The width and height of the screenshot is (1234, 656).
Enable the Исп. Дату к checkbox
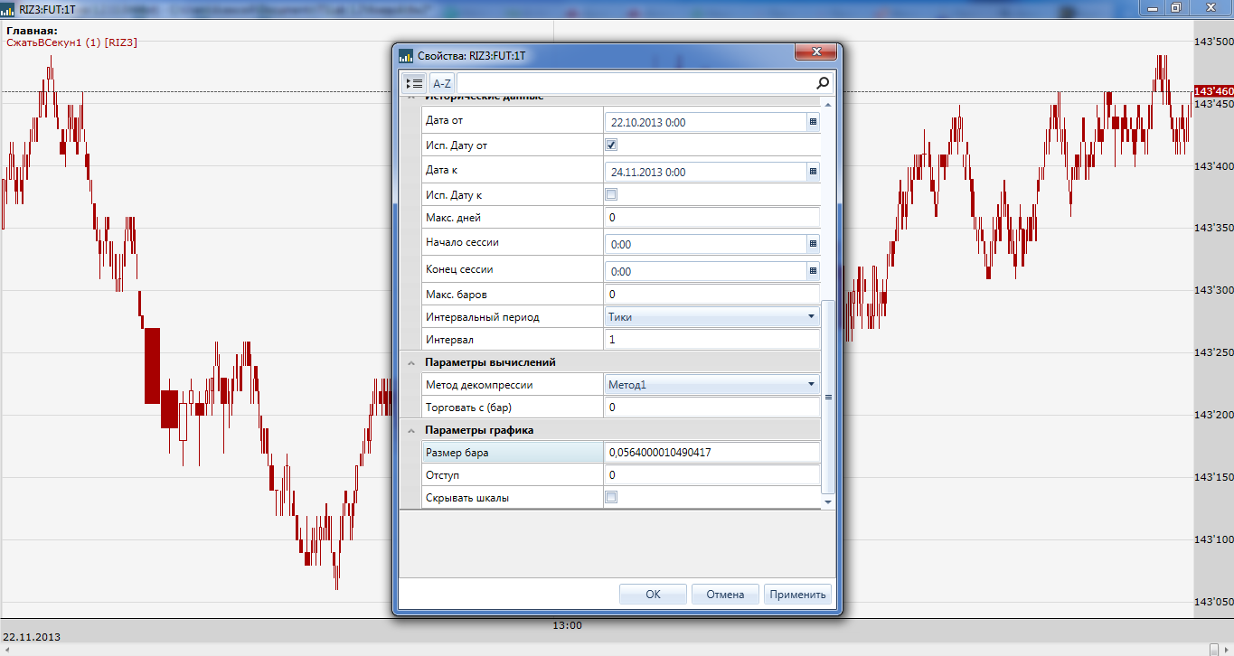pyautogui.click(x=611, y=194)
